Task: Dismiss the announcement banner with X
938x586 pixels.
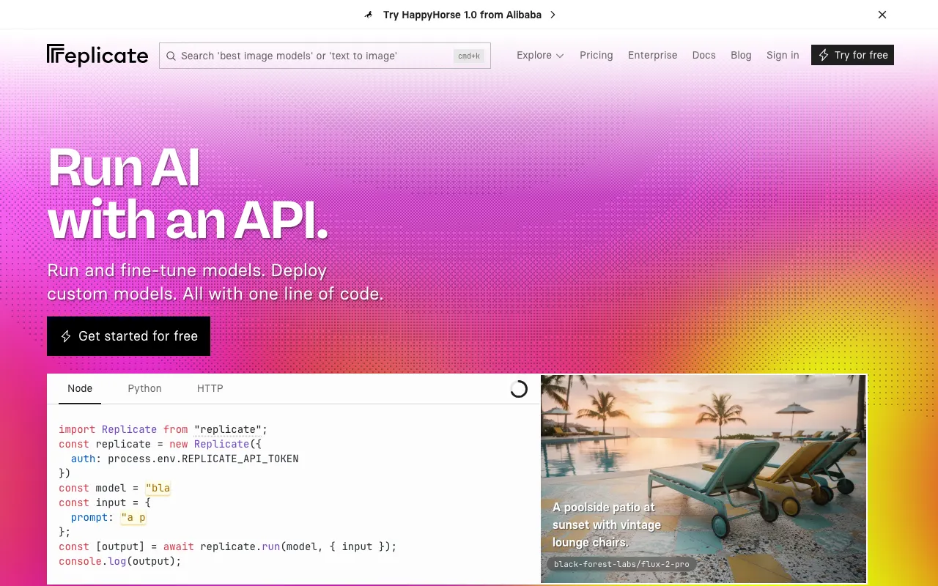Action: (x=882, y=15)
